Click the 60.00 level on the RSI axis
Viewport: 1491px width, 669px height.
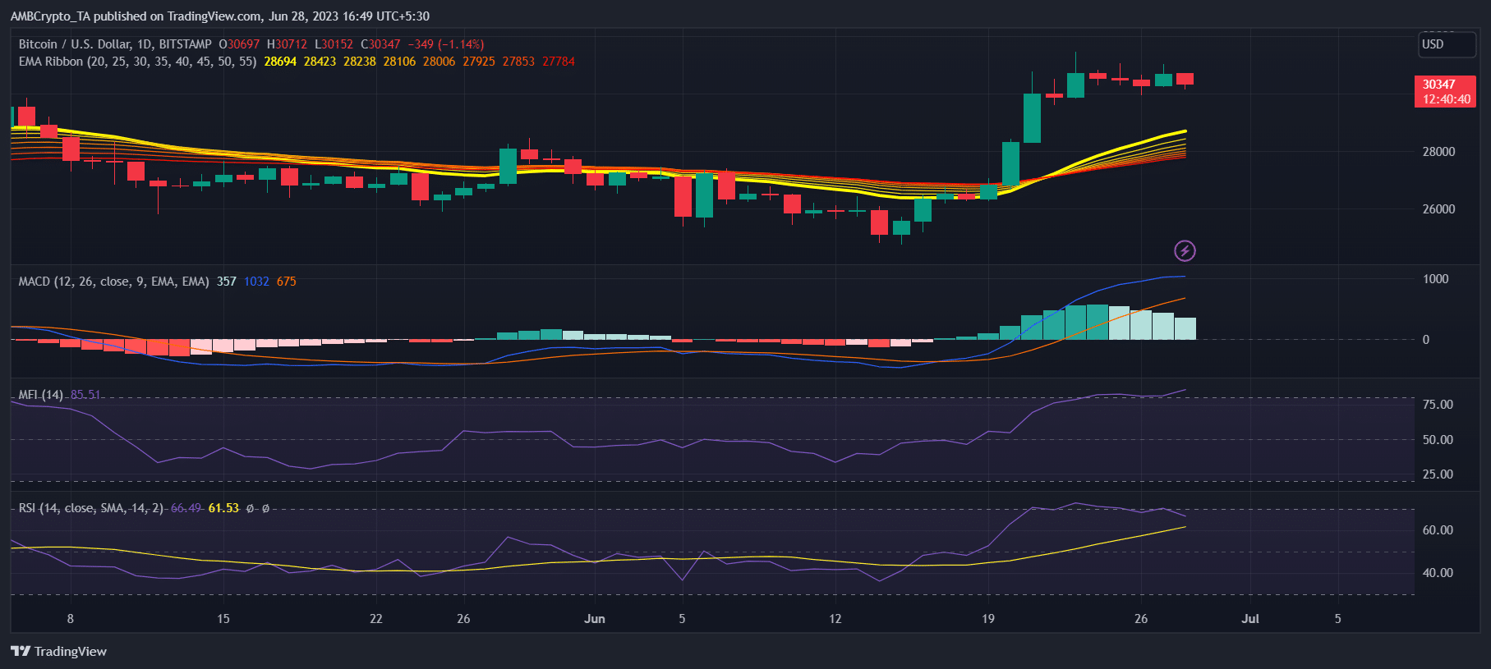(1438, 530)
